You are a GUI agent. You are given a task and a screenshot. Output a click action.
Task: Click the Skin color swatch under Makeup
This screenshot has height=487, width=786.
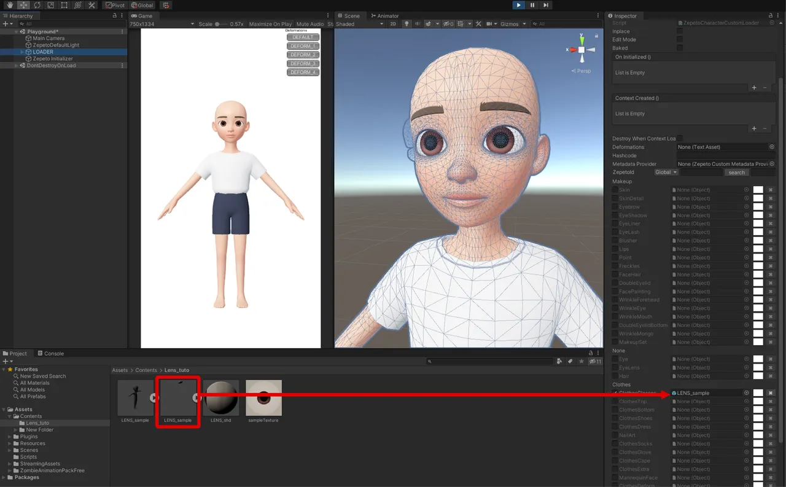(x=758, y=189)
